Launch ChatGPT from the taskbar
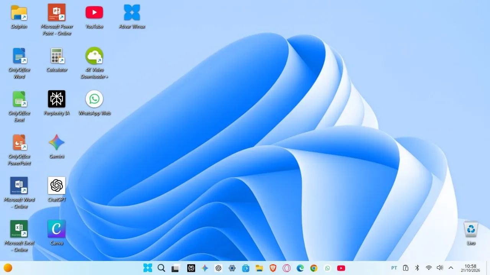490x275 pixels. [218, 268]
